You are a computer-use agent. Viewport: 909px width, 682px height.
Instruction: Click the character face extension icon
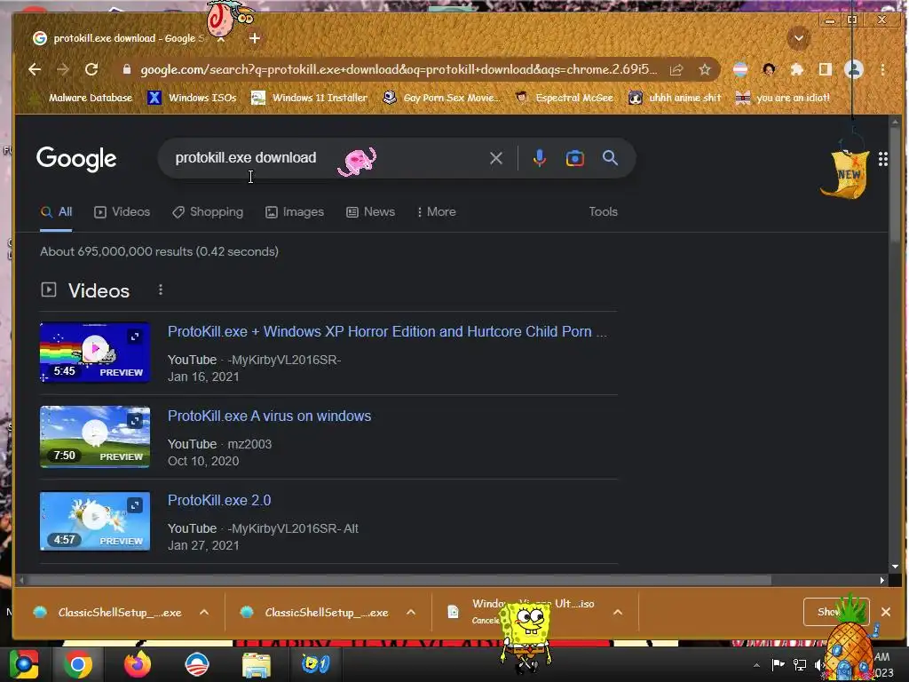pos(770,69)
